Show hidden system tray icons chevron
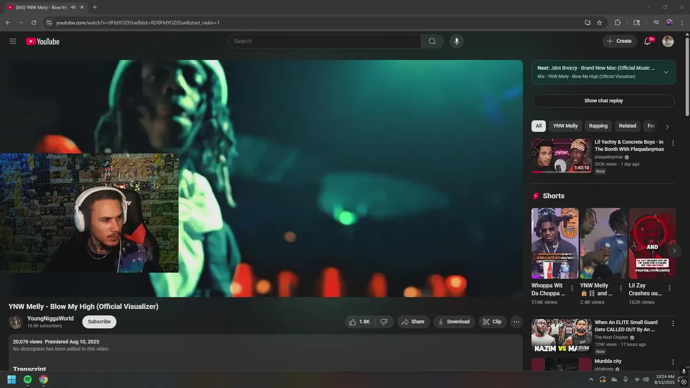This screenshot has width=690, height=388. pos(591,380)
